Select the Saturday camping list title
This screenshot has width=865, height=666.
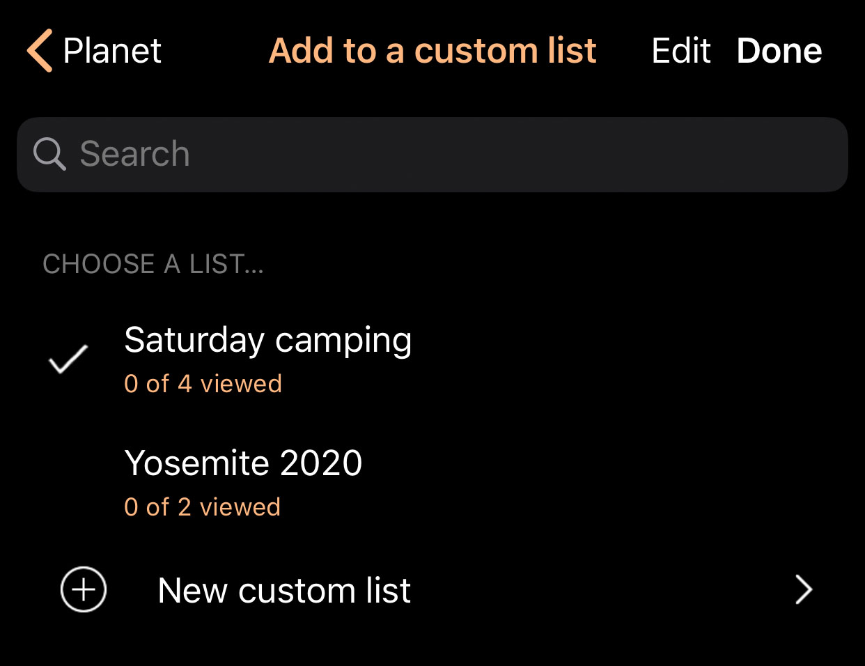tap(268, 341)
